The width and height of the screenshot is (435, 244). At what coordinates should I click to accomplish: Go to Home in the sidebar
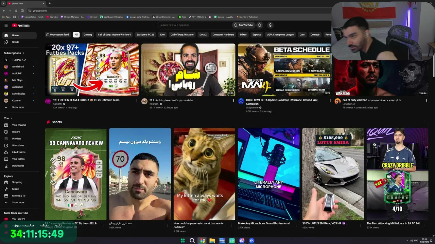click(x=19, y=35)
